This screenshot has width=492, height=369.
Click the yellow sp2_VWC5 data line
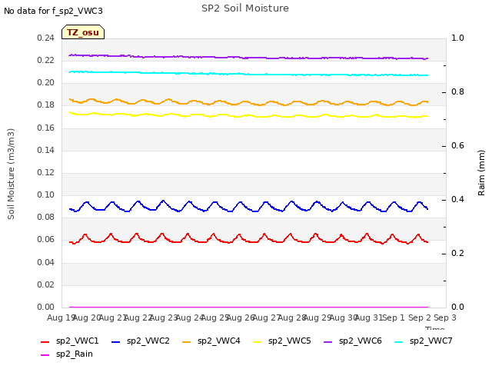tap(248, 115)
